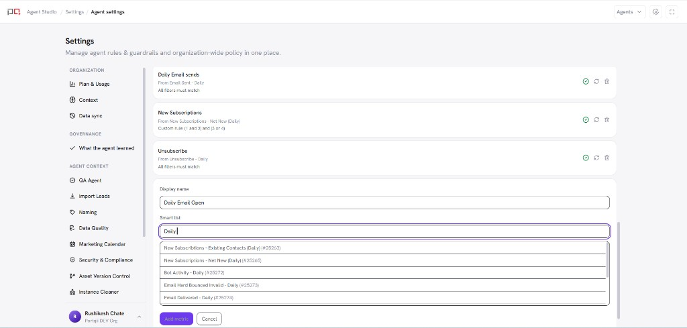Delete the New Subscriptions metric
This screenshot has height=328, width=687.
pos(606,119)
